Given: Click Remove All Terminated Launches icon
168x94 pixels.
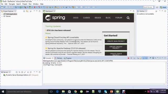Looking at the screenshot, I should coord(134,58).
